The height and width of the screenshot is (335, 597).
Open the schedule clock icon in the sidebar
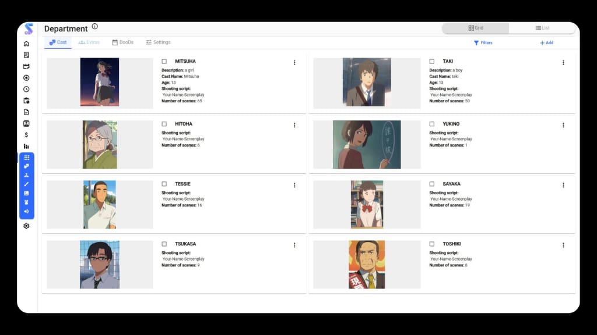click(x=26, y=89)
